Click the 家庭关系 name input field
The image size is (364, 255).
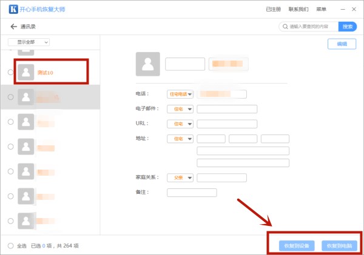point(221,178)
